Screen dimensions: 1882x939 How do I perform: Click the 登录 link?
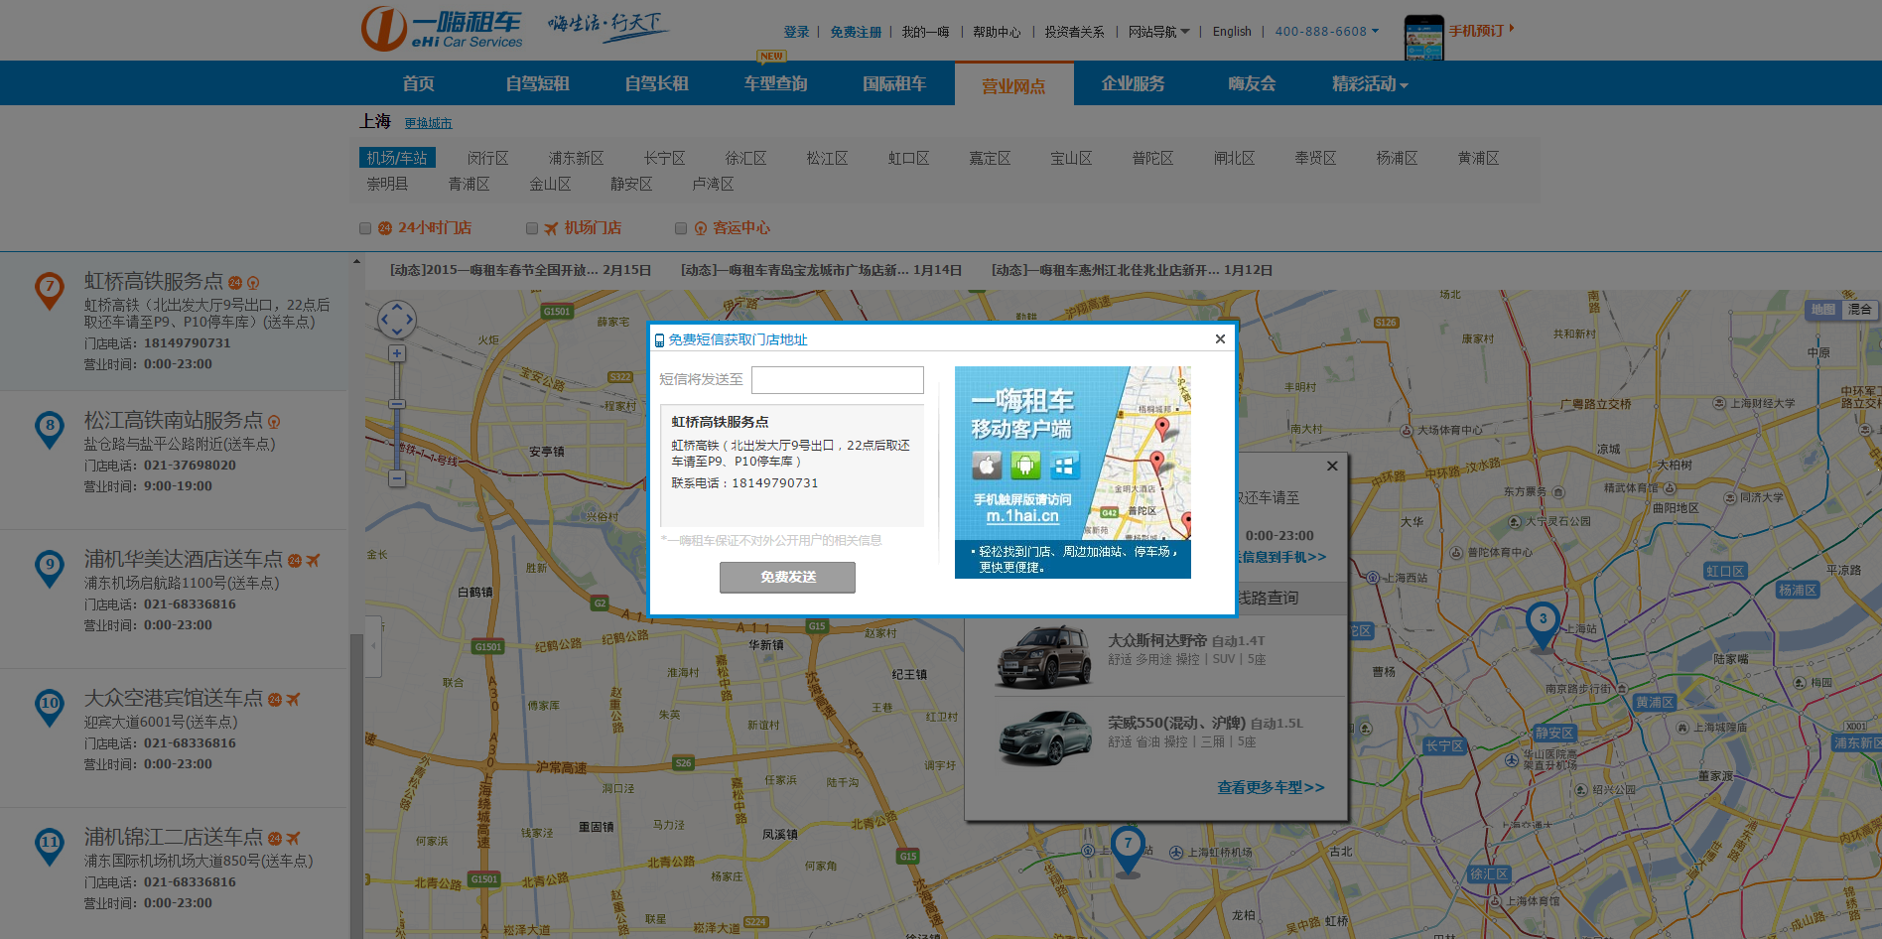point(796,32)
